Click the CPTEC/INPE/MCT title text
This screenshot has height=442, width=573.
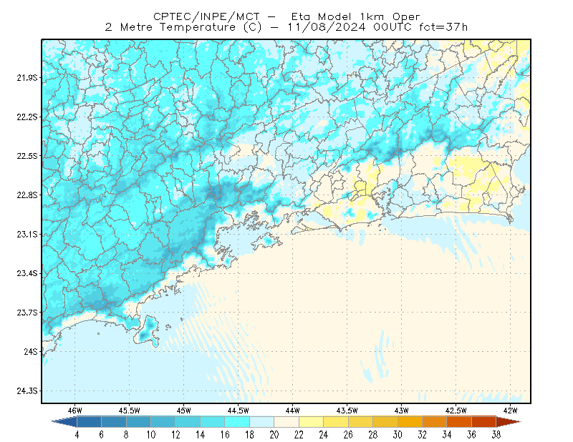pyautogui.click(x=206, y=16)
